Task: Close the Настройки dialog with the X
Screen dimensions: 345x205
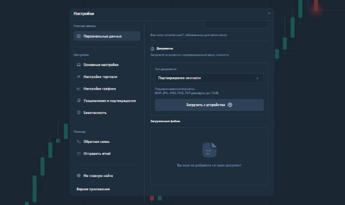Action: click(x=269, y=13)
